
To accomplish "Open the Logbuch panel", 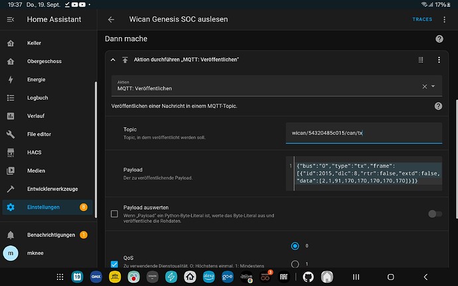I will coord(47,98).
